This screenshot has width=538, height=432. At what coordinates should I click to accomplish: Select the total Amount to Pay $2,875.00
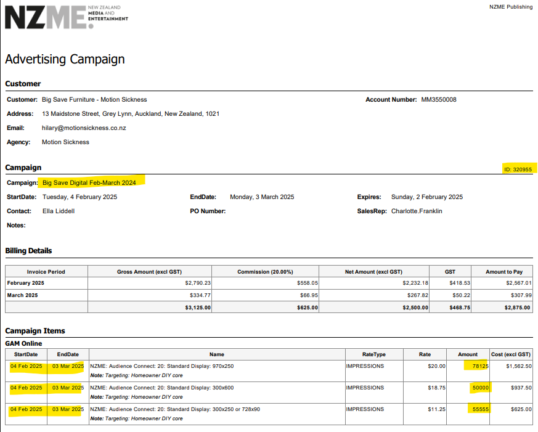click(518, 307)
